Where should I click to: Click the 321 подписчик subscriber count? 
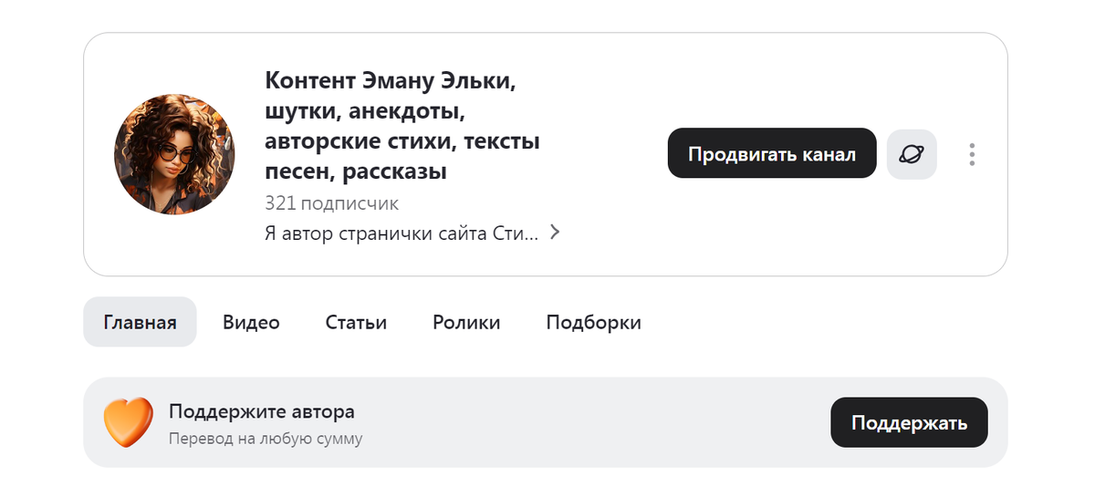pos(331,202)
